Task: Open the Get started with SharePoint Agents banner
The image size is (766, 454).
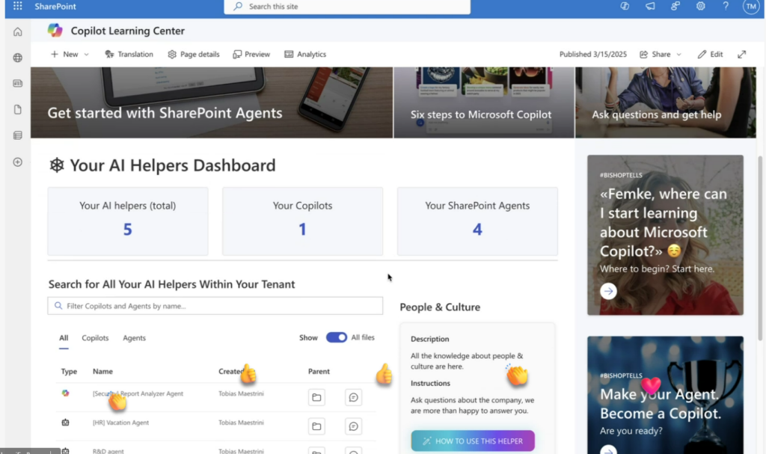Action: click(212, 102)
